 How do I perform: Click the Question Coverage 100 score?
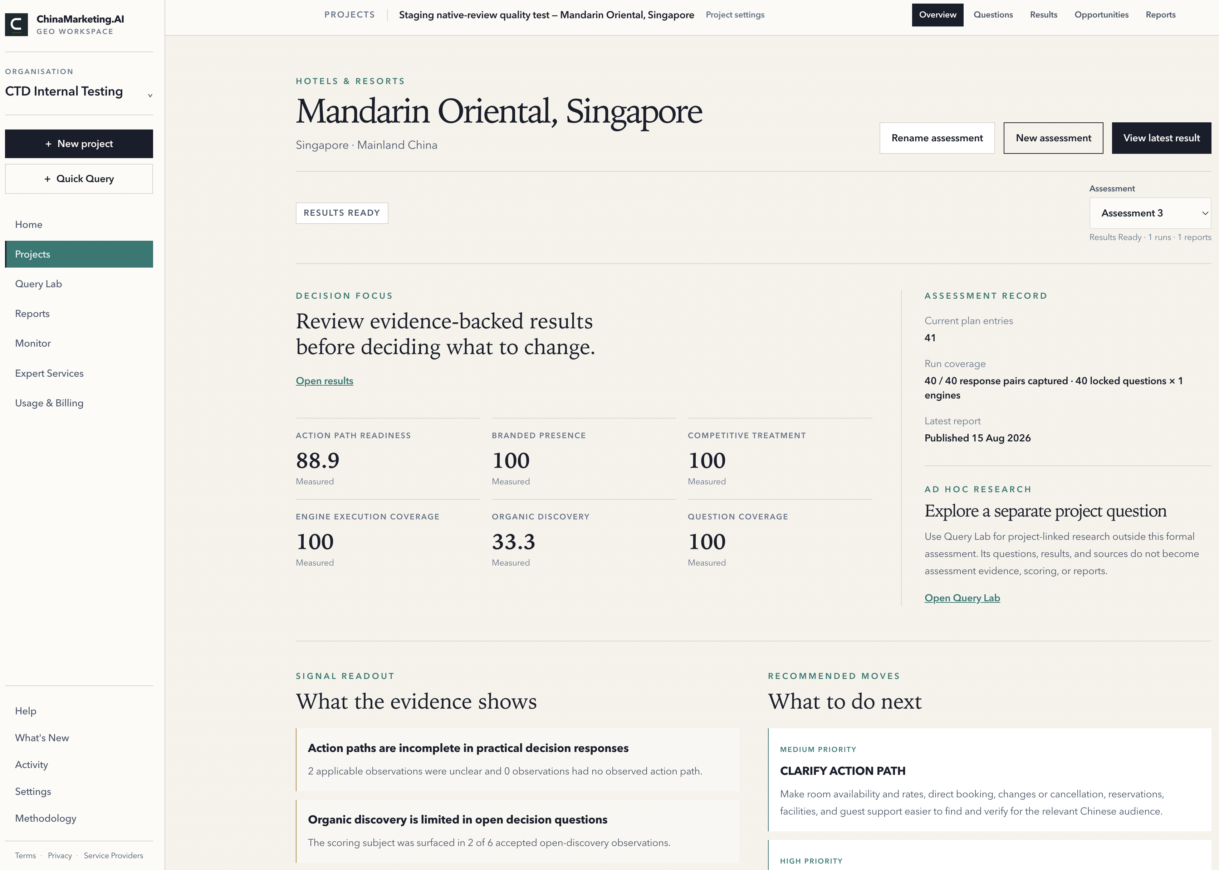tap(707, 542)
